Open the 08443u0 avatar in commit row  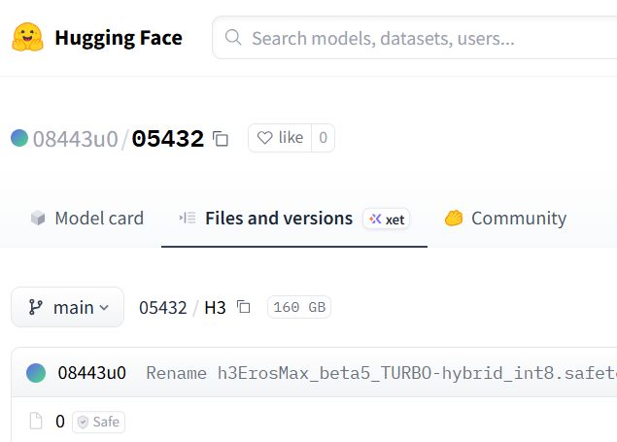pyautogui.click(x=36, y=373)
